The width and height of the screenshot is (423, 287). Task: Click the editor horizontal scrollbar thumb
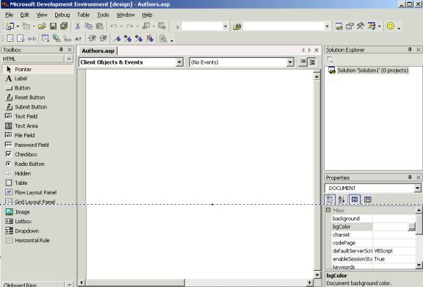[x=135, y=283]
